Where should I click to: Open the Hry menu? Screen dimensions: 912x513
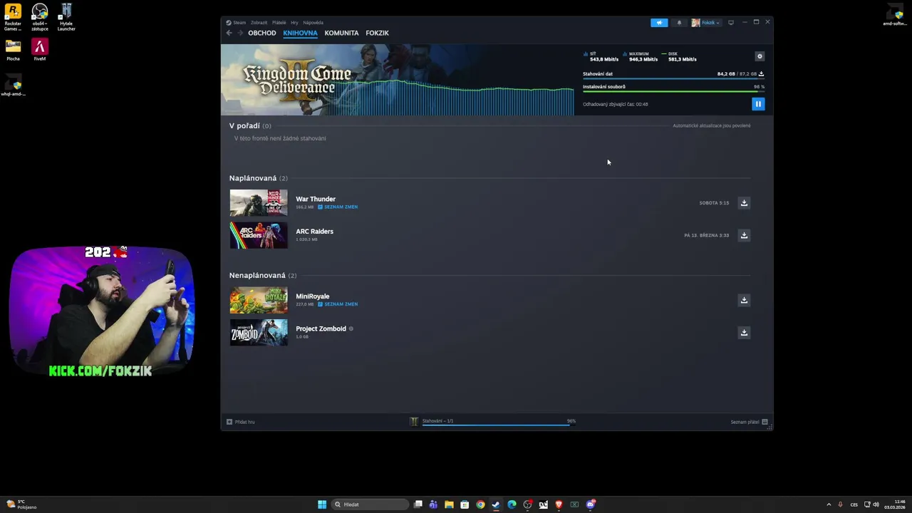point(294,23)
